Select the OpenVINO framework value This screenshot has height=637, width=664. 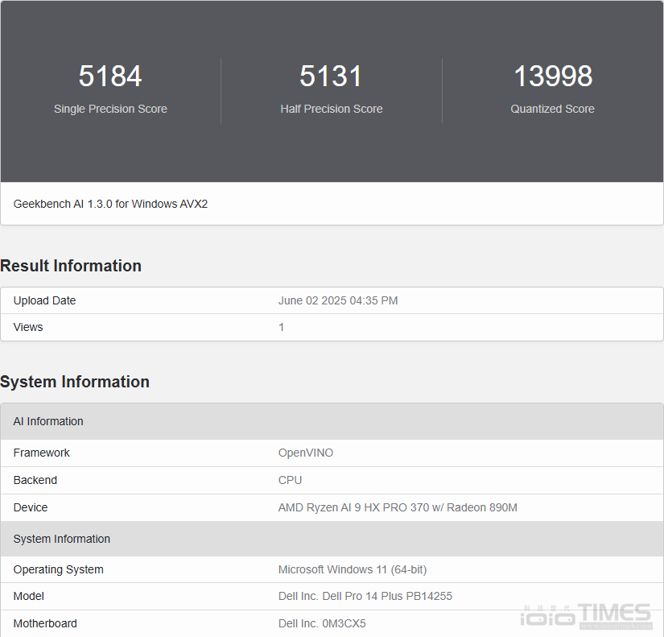point(306,453)
